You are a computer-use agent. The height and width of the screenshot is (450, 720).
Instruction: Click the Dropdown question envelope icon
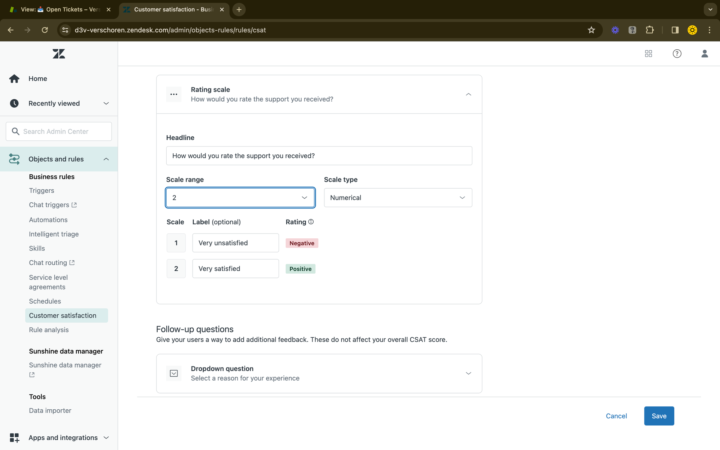174,373
